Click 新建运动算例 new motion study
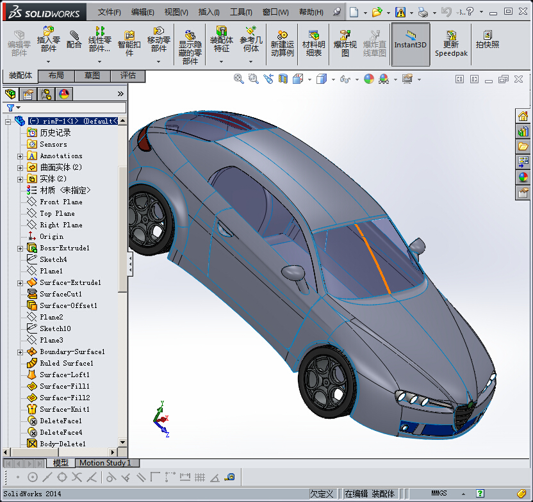 point(282,44)
